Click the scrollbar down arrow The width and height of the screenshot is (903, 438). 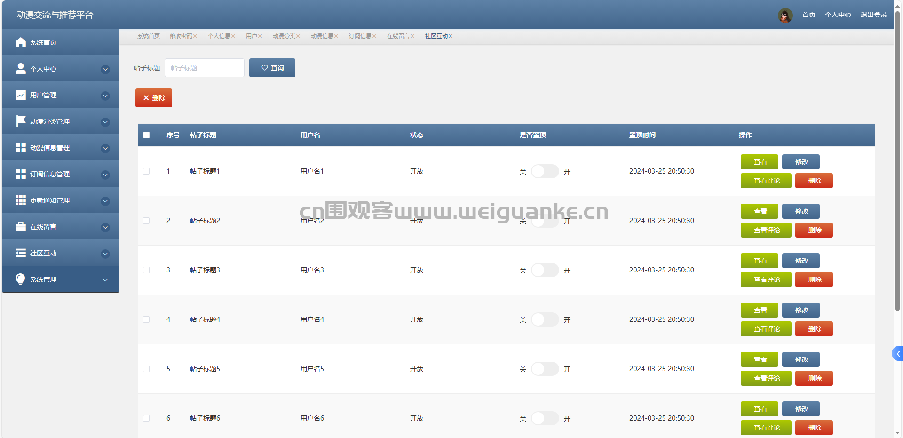(x=898, y=433)
